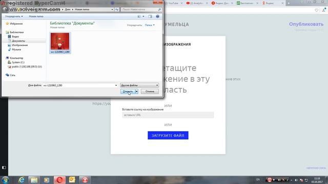Expand the file name history dropdown
Image resolution: width=328 pixels, height=184 pixels.
click(116, 85)
